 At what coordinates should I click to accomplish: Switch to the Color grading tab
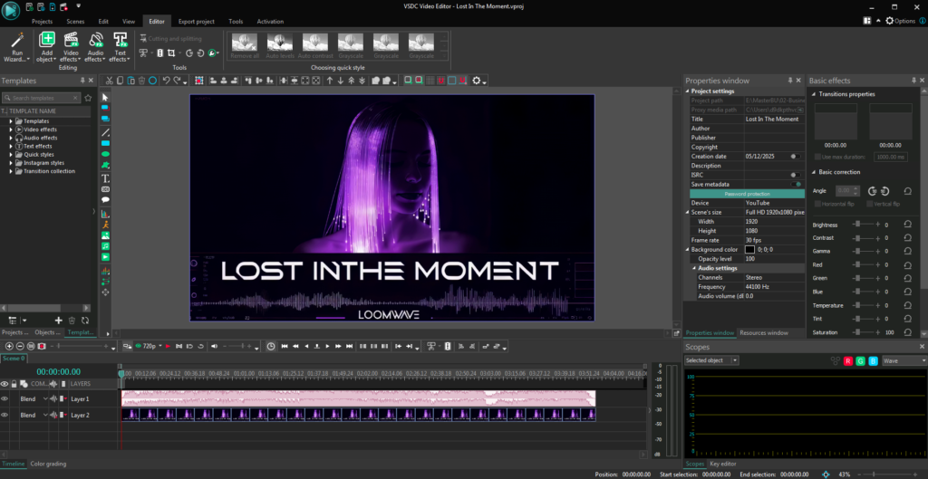[49, 464]
